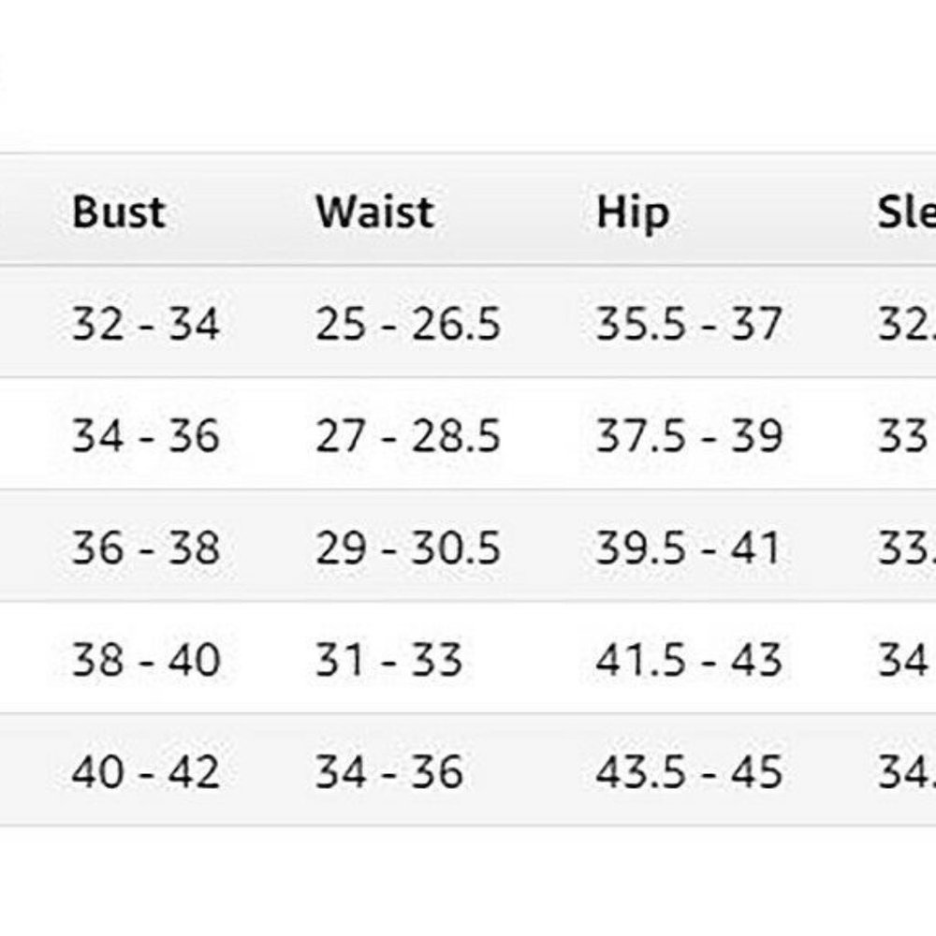The height and width of the screenshot is (936, 936).
Task: Highlight the hip entry 43.5 - 45
Action: (x=688, y=772)
